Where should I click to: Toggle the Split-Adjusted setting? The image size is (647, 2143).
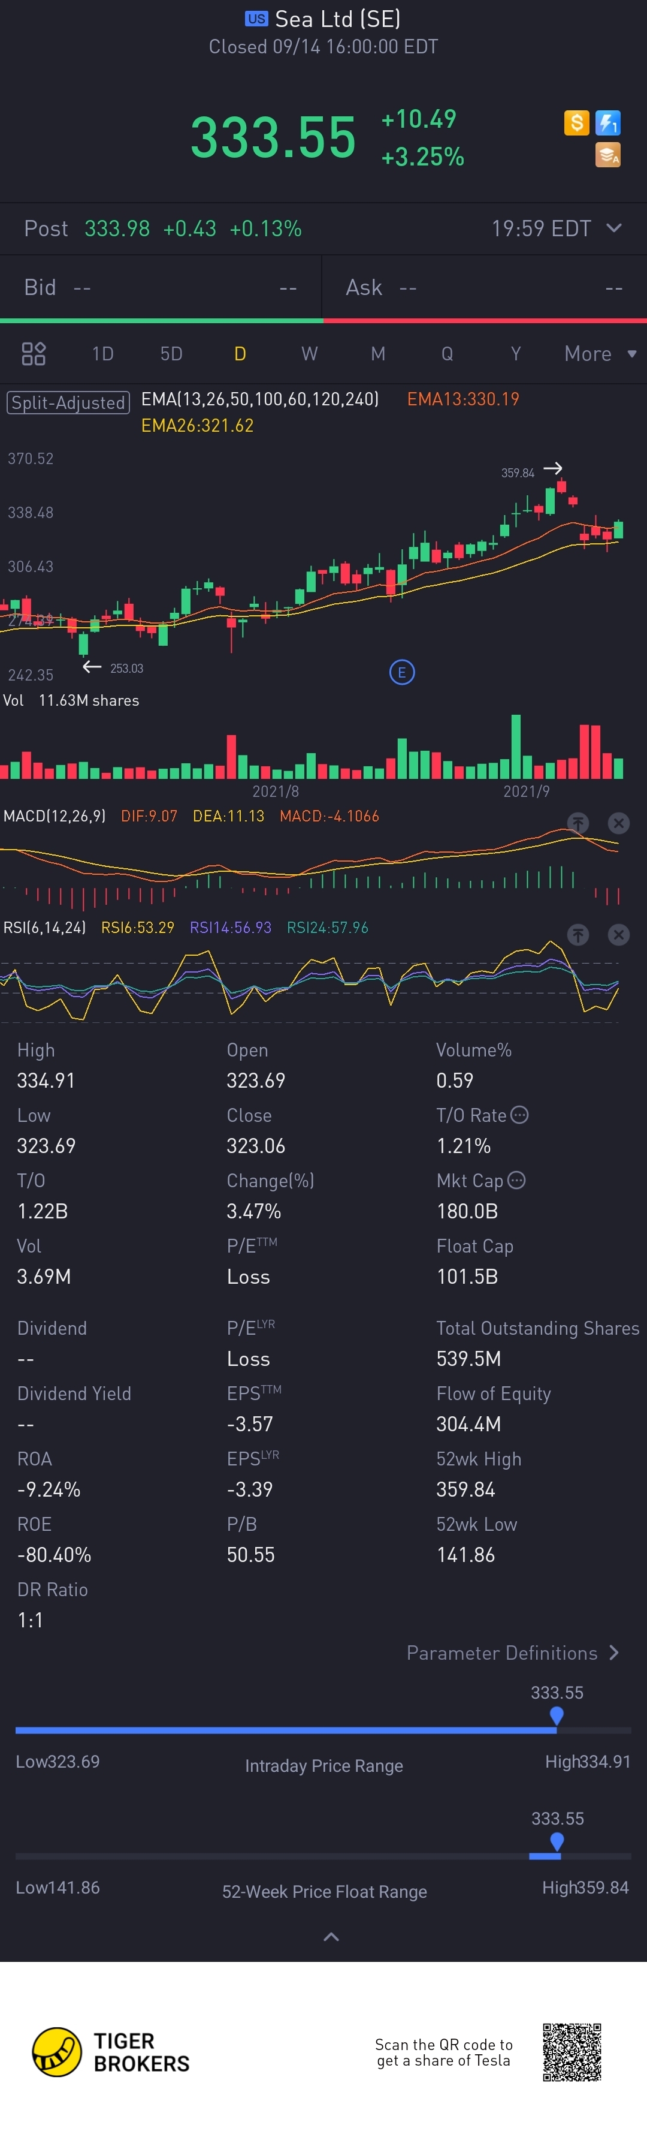click(x=68, y=403)
